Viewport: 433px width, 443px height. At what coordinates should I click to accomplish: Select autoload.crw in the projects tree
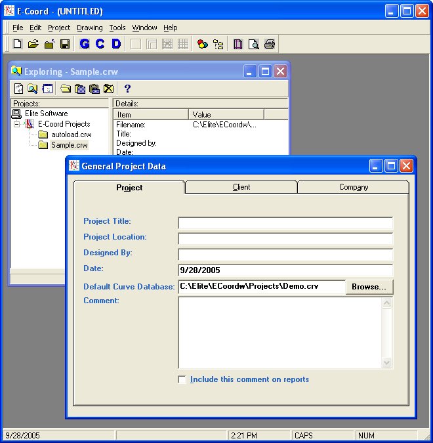click(71, 135)
